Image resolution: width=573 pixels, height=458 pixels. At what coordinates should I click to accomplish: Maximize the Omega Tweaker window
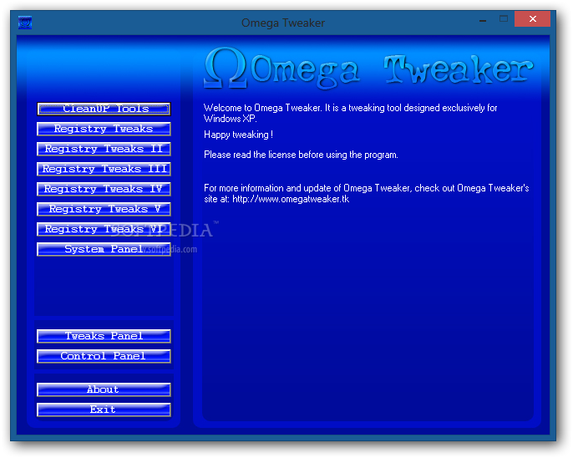[x=504, y=19]
